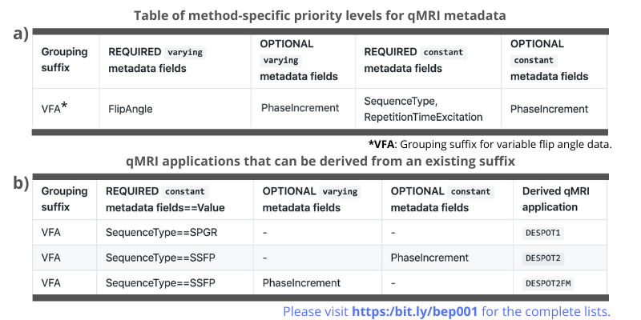Click the DESPOT1 application badge
Image resolution: width=641 pixels, height=320 pixels.
click(541, 232)
